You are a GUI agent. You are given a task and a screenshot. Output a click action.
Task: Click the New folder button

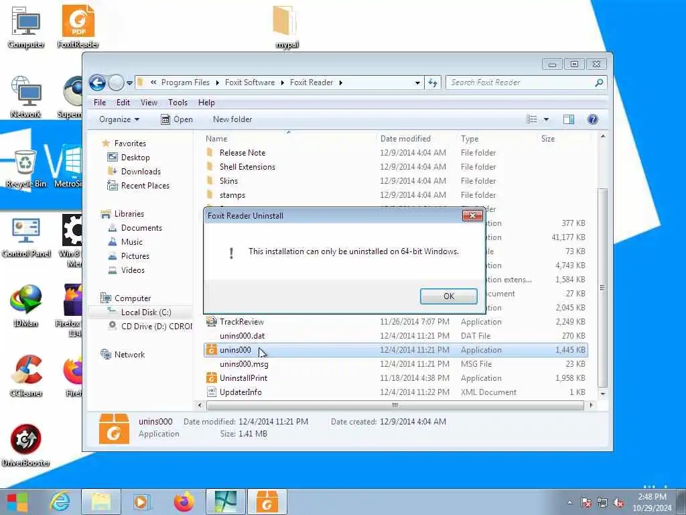[x=232, y=119]
